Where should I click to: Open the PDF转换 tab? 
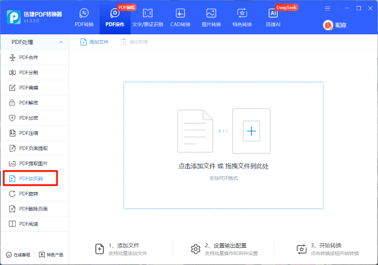[84, 17]
